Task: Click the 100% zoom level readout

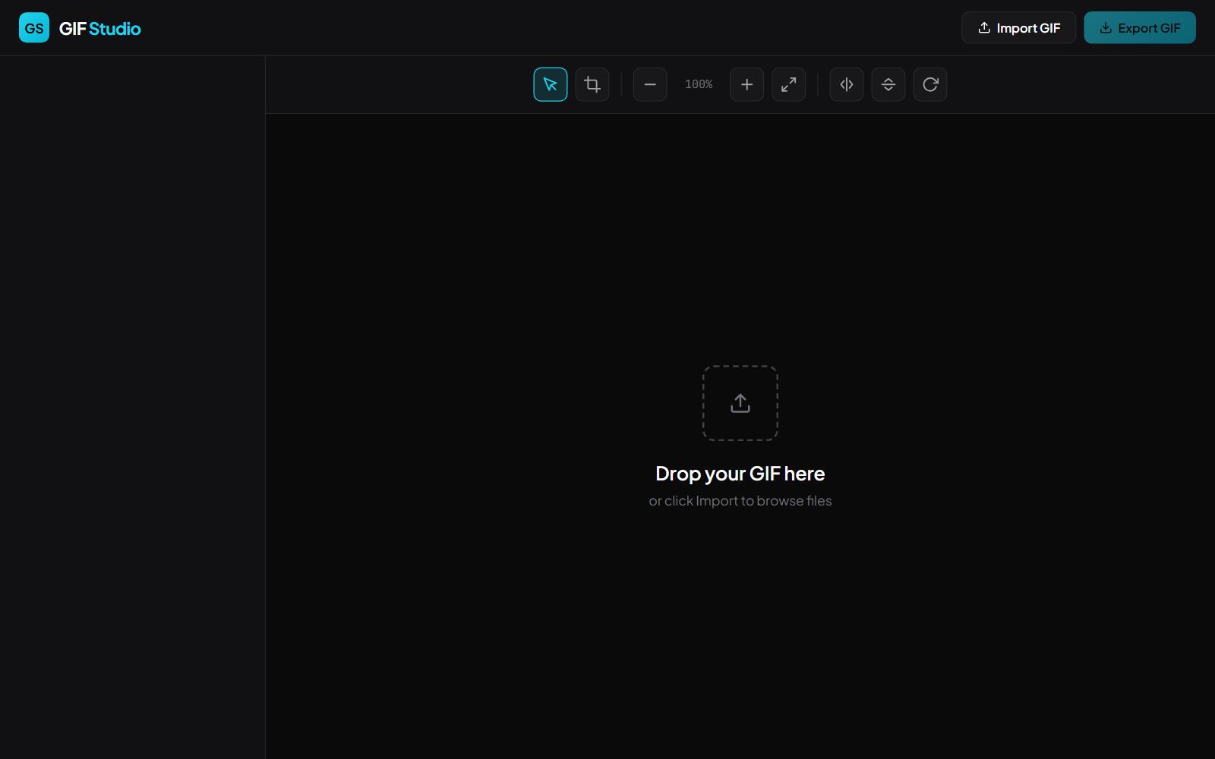Action: click(699, 84)
